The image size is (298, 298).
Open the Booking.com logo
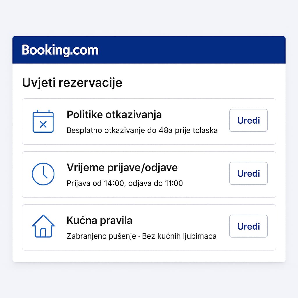(60, 49)
